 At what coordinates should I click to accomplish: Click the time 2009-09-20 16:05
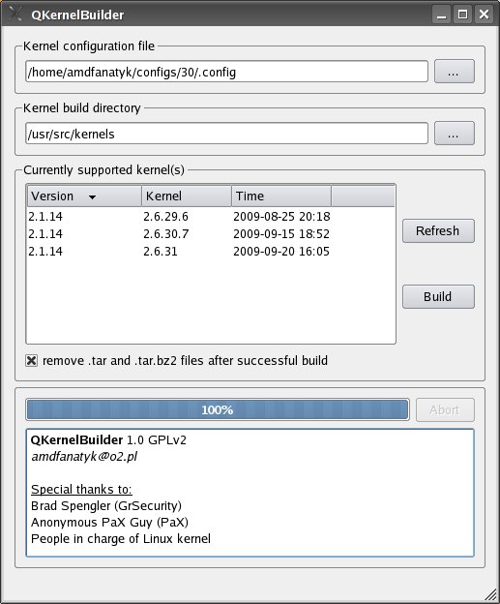tap(281, 251)
